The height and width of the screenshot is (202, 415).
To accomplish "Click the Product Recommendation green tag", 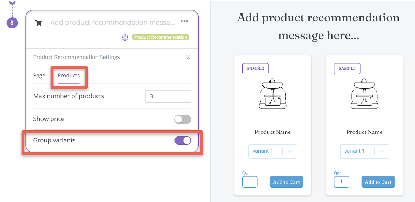I will click(161, 37).
